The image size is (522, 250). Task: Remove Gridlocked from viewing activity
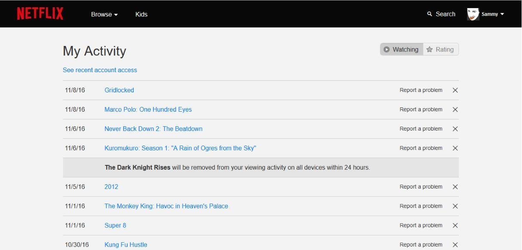point(455,90)
